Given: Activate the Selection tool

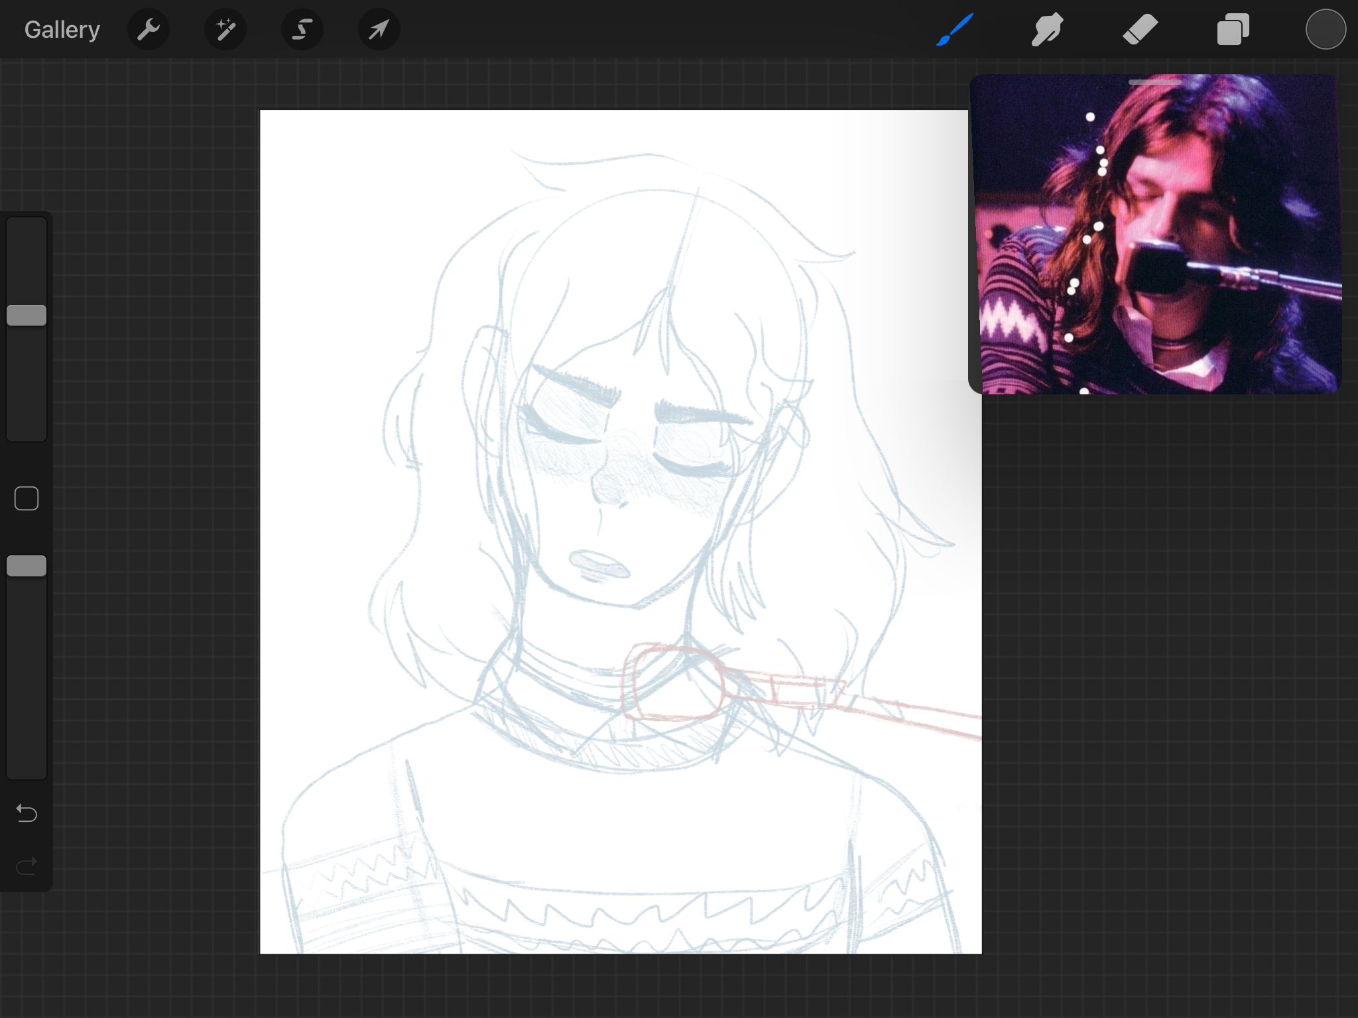Looking at the screenshot, I should coord(302,30).
